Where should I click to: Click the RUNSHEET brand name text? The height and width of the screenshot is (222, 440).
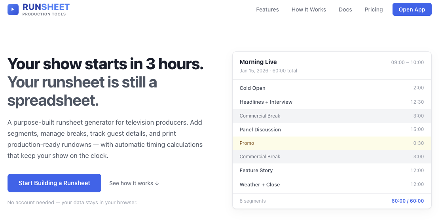coord(46,7)
